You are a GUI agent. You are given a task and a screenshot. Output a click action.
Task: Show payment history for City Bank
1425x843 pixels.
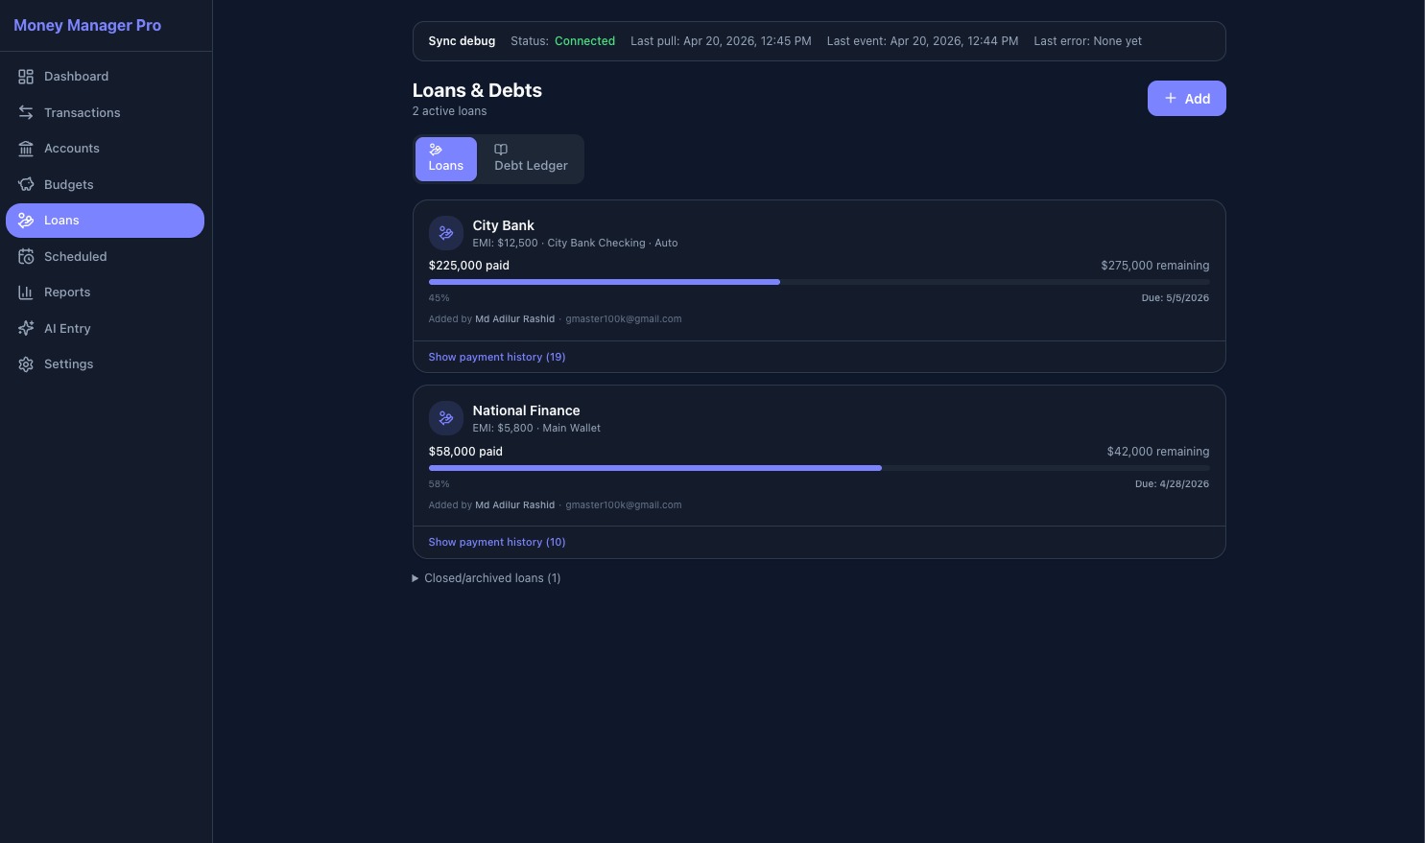pos(497,357)
